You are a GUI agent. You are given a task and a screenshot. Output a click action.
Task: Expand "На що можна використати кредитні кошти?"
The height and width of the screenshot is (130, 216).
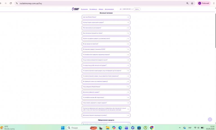coord(106,60)
